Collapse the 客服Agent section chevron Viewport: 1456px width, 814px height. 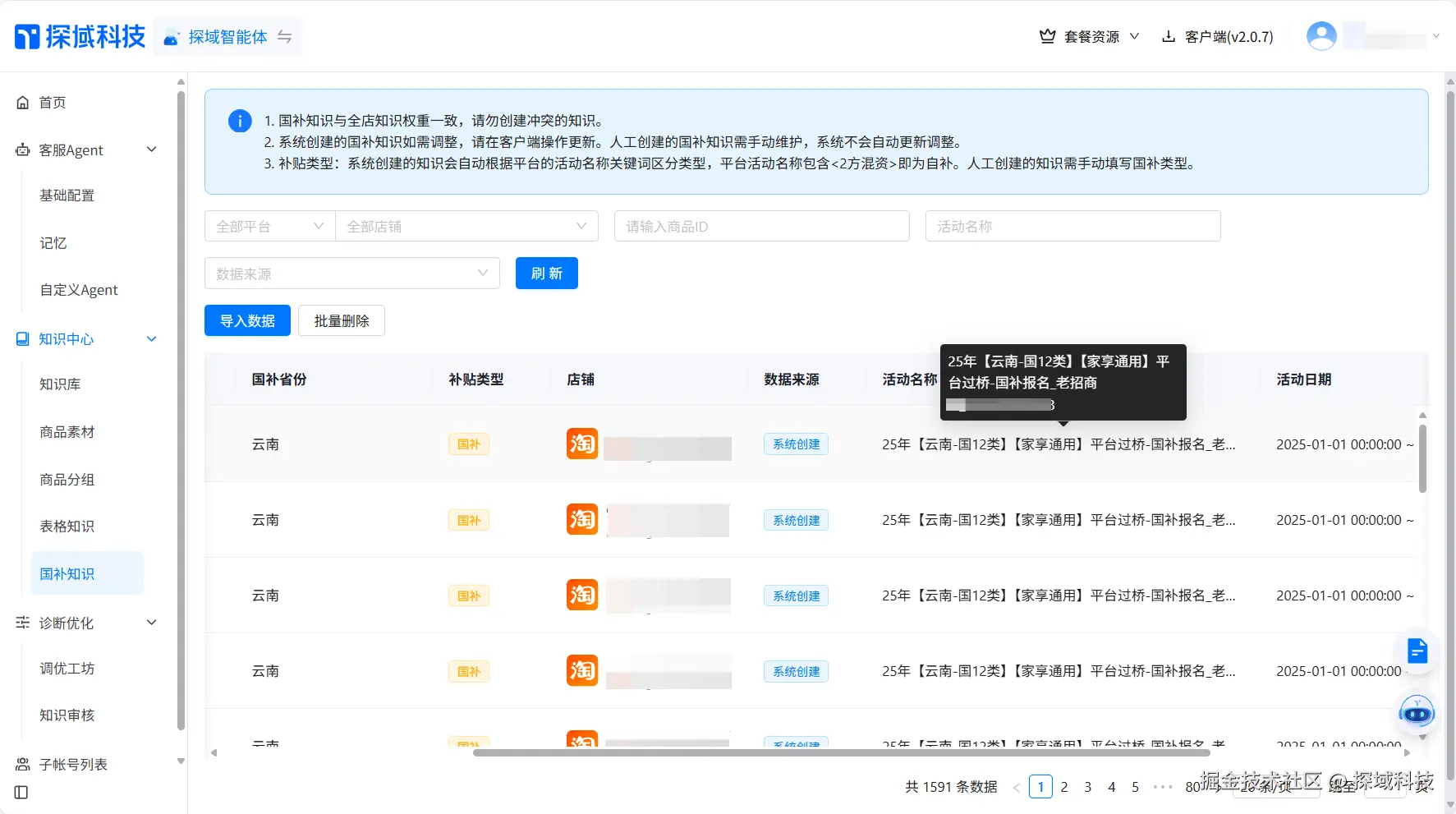[152, 149]
